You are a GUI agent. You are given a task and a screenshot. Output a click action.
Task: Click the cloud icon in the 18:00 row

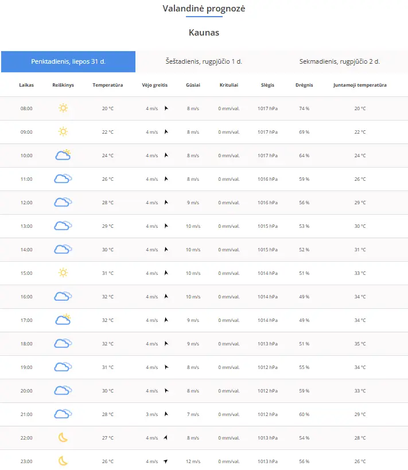(x=63, y=343)
